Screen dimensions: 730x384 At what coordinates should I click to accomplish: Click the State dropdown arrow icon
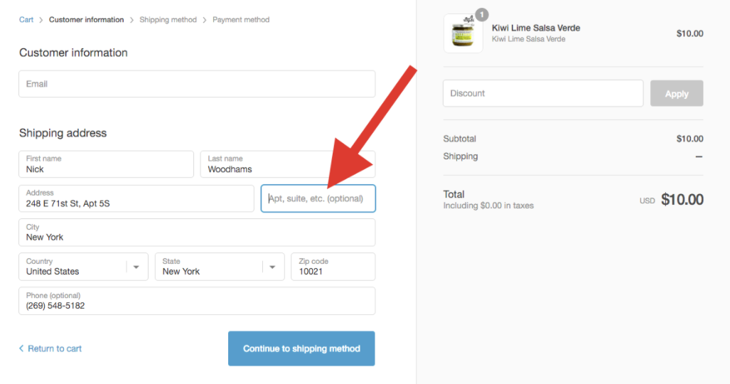point(272,267)
